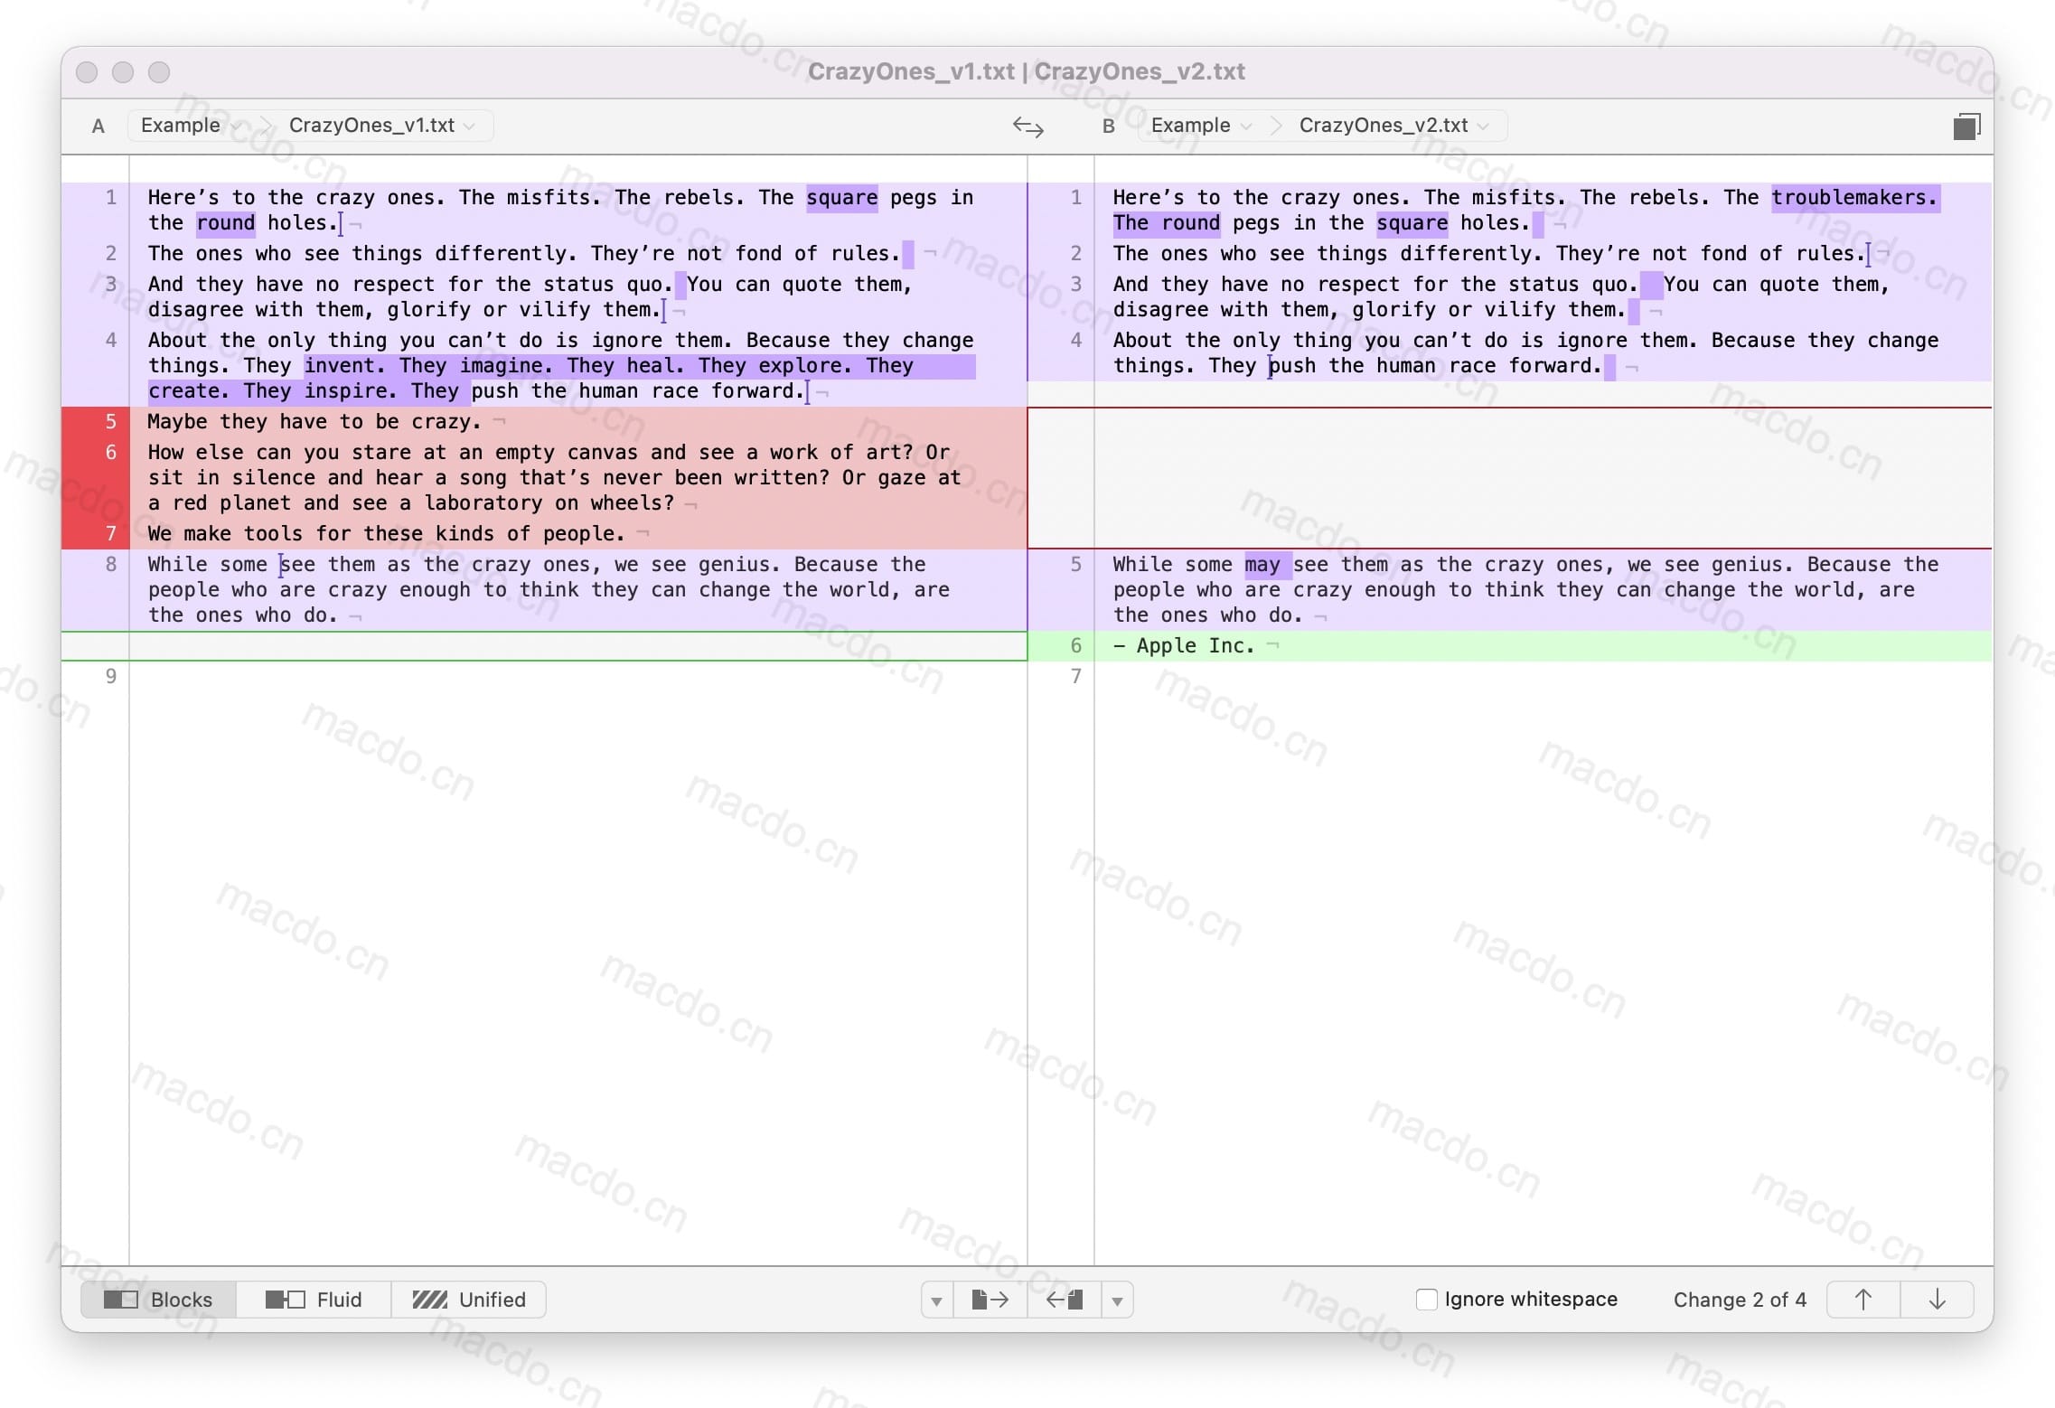Switch to Fluid view mode
2055x1408 pixels.
320,1300
